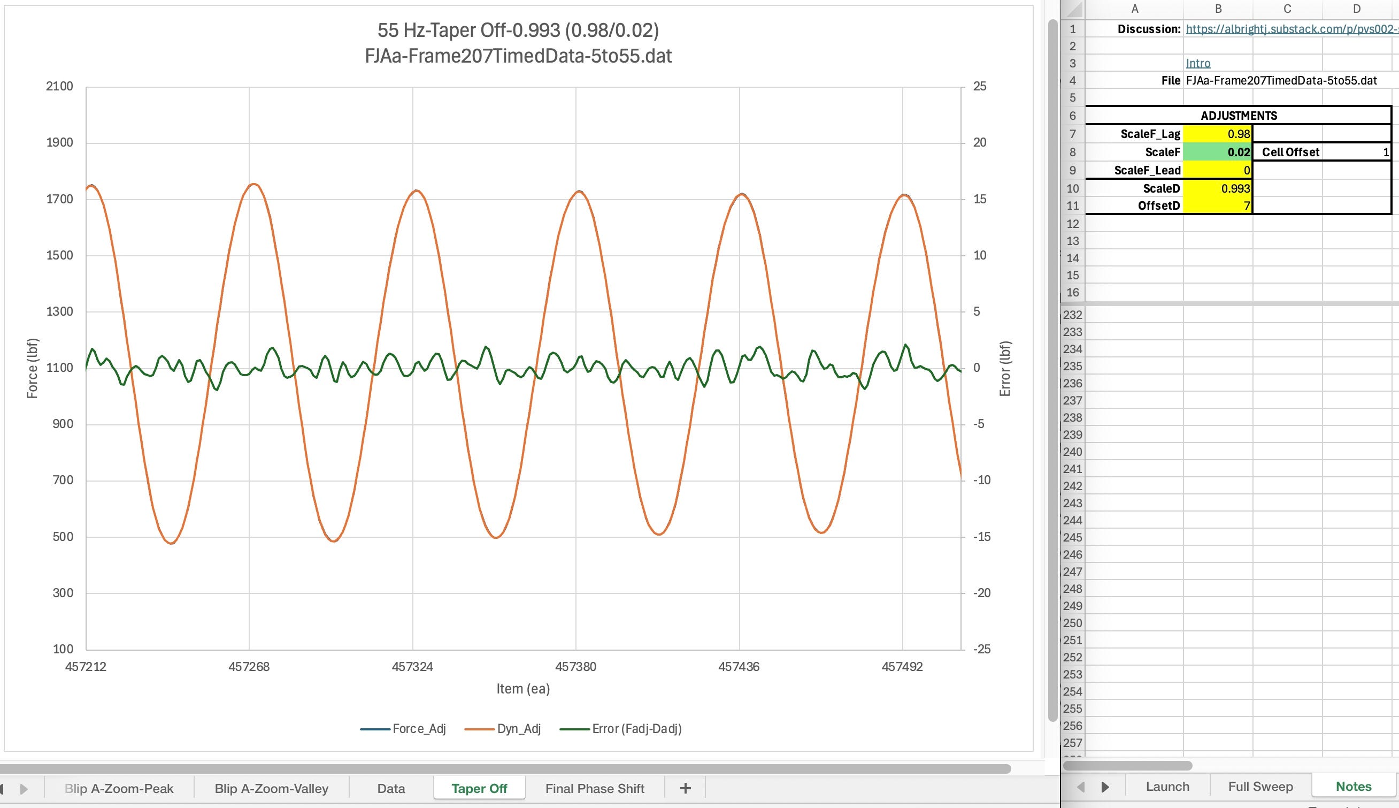Select ScaleF_Lag value cell 0.98
The image size is (1399, 808).
[1218, 134]
